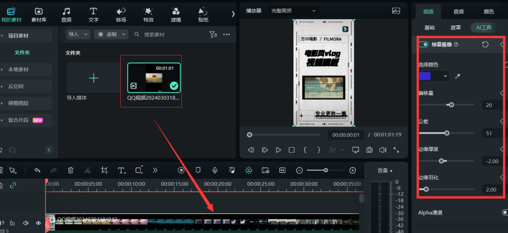Select the crop tool in timeline toolbar
Image resolution: width=508 pixels, height=233 pixels.
pyautogui.click(x=104, y=170)
